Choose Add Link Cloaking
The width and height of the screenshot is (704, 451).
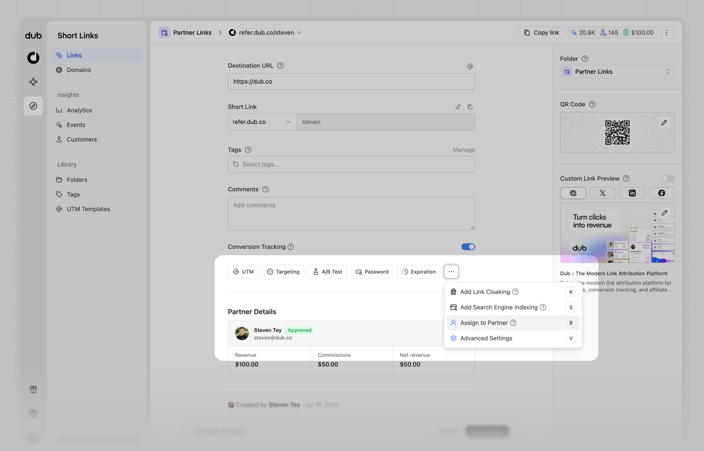coord(513,292)
